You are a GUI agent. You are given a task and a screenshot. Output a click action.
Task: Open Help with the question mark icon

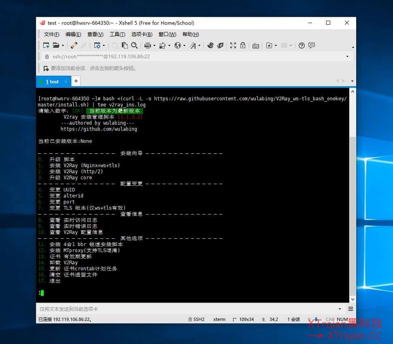pos(302,45)
